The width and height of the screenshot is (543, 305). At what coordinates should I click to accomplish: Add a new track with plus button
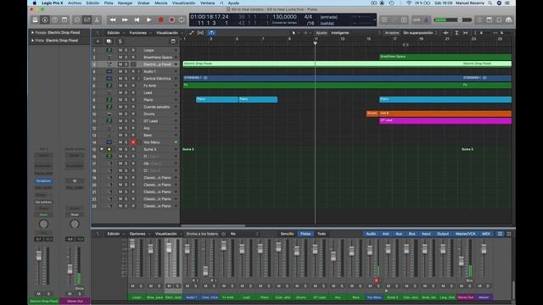tap(98, 42)
